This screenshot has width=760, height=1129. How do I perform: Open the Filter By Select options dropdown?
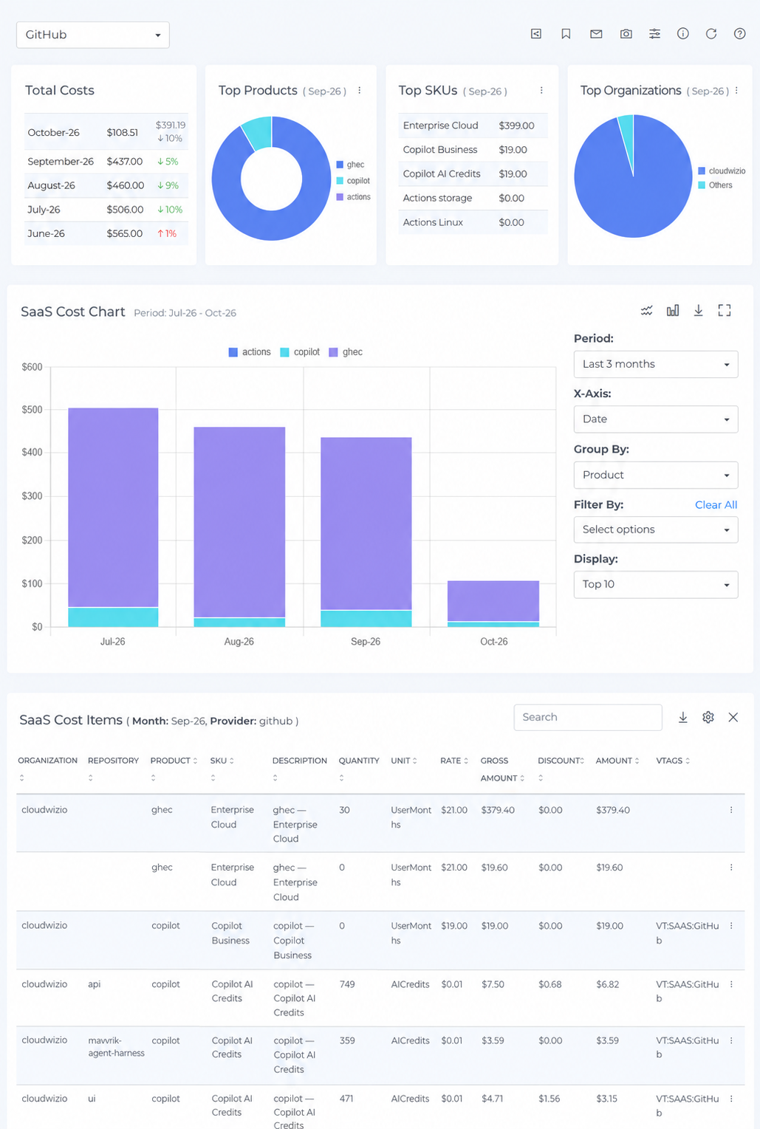(656, 529)
